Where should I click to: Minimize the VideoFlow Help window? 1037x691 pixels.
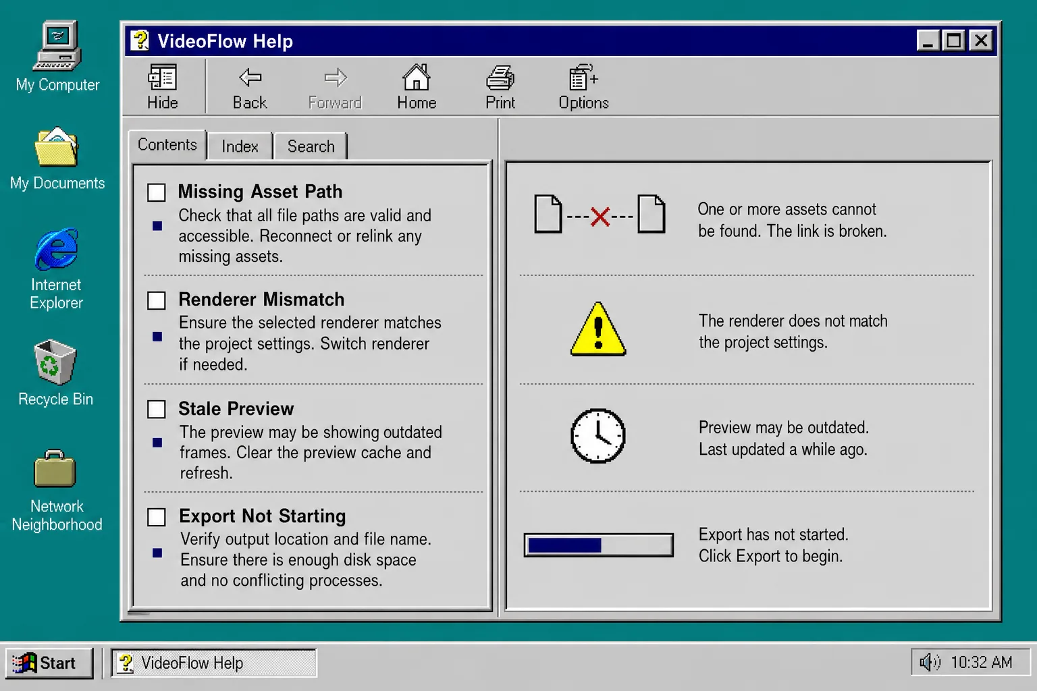click(928, 41)
